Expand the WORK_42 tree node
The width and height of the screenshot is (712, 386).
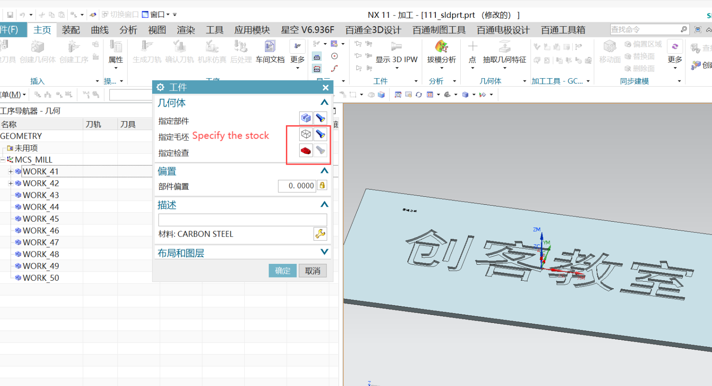coord(11,183)
